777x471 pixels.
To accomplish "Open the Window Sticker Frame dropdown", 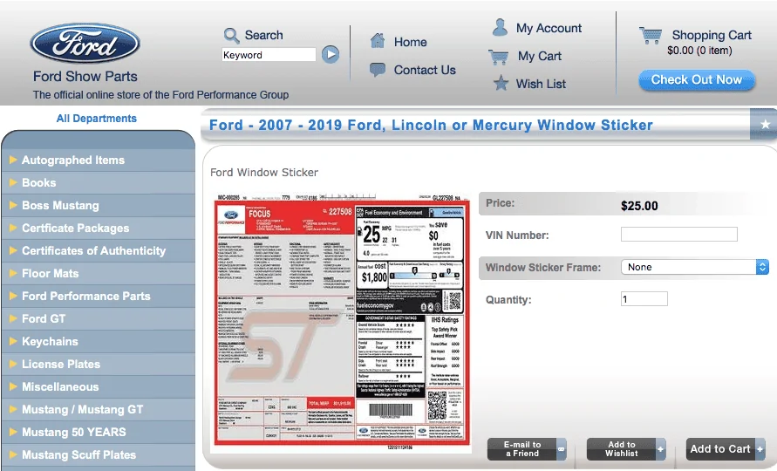I will point(695,267).
